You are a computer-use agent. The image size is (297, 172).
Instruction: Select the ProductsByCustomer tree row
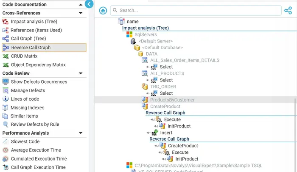click(x=195, y=100)
